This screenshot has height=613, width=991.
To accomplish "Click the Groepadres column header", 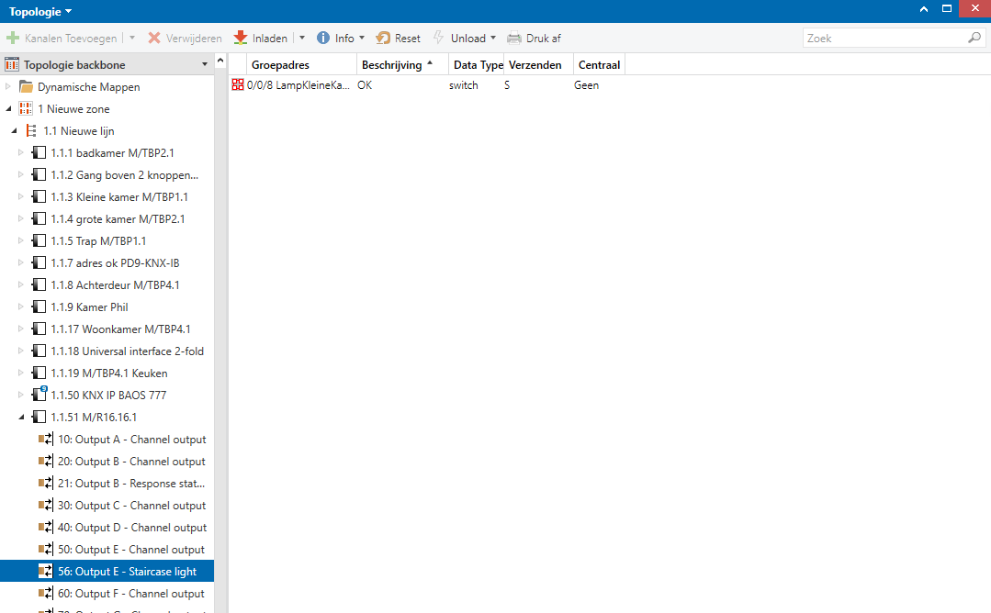I will (280, 65).
